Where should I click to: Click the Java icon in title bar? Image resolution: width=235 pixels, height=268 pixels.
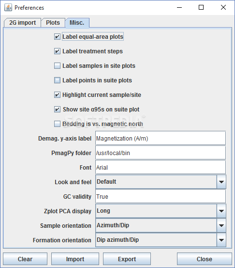[x=8, y=8]
